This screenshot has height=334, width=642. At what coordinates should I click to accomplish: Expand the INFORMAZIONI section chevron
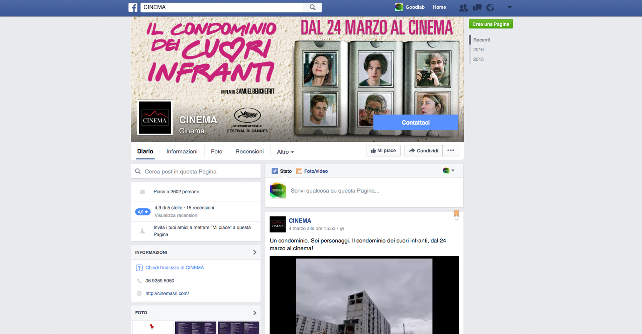(255, 253)
